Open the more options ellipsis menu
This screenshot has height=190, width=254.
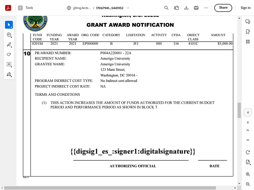pos(206,8)
